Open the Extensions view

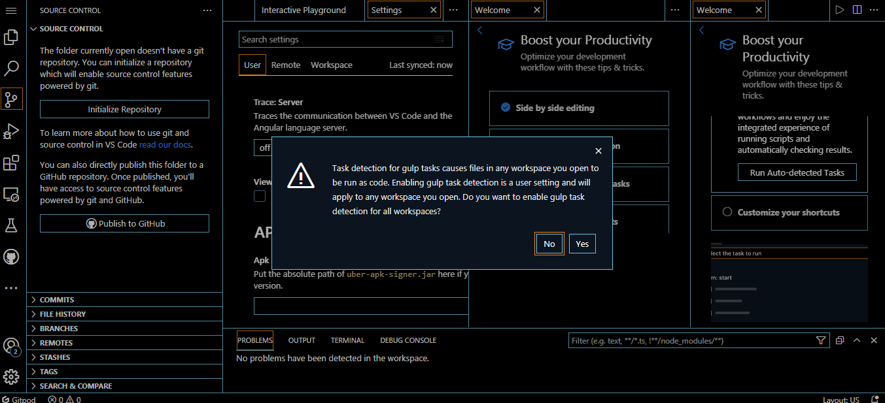click(11, 162)
